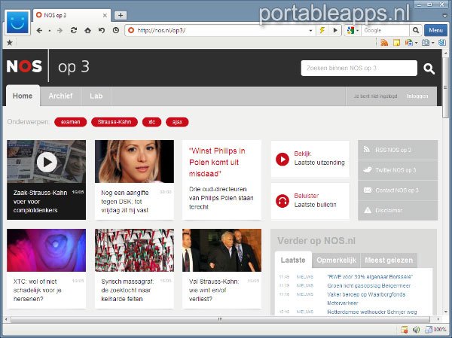Open the RSS feed reader toolbar icon

pos(384,43)
